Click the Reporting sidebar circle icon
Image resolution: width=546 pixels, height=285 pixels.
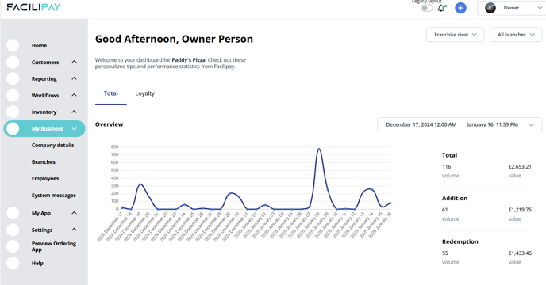coord(13,79)
